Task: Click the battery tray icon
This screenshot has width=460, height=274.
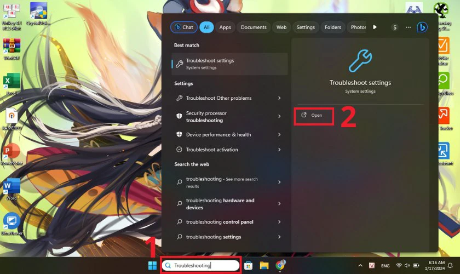Action: tap(416, 265)
